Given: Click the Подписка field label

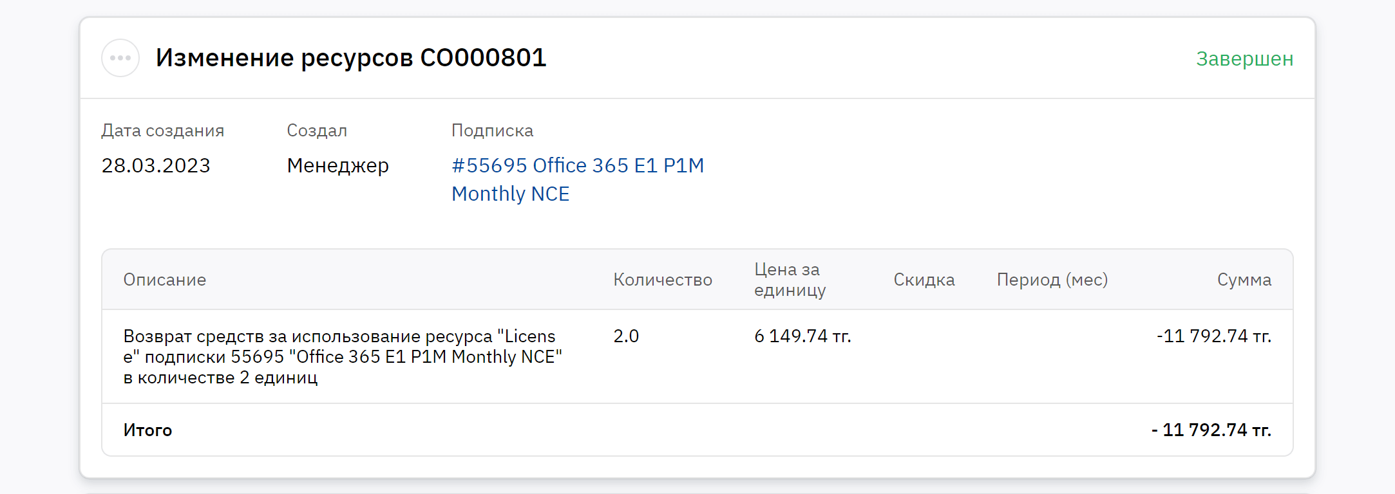Looking at the screenshot, I should 492,131.
